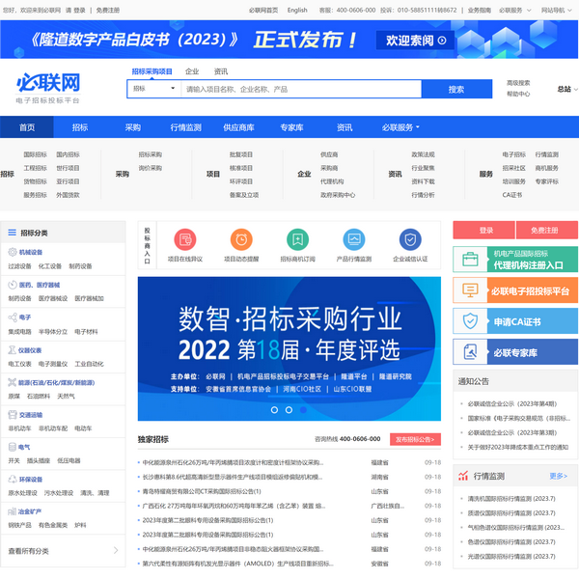Open the 招标 search type dropdown
The width and height of the screenshot is (579, 579).
coord(153,89)
